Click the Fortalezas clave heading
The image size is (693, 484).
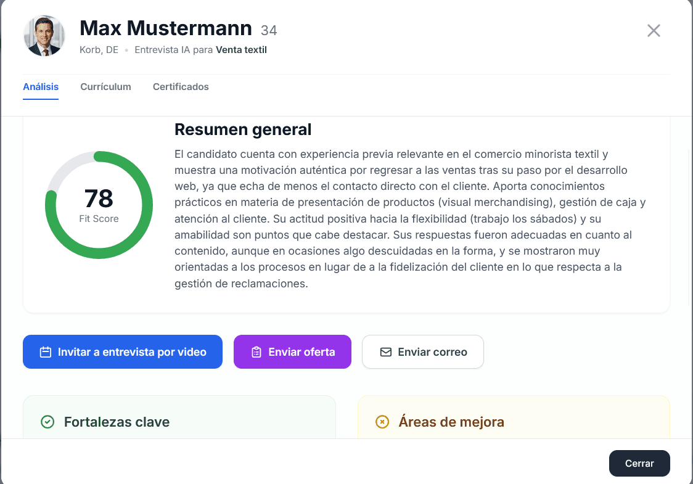(x=117, y=422)
